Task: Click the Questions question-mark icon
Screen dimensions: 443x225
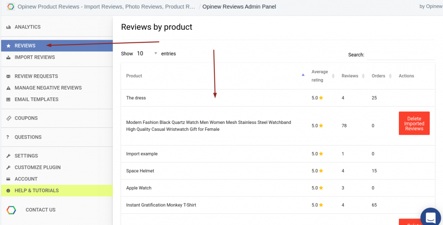Action: [x=8, y=137]
